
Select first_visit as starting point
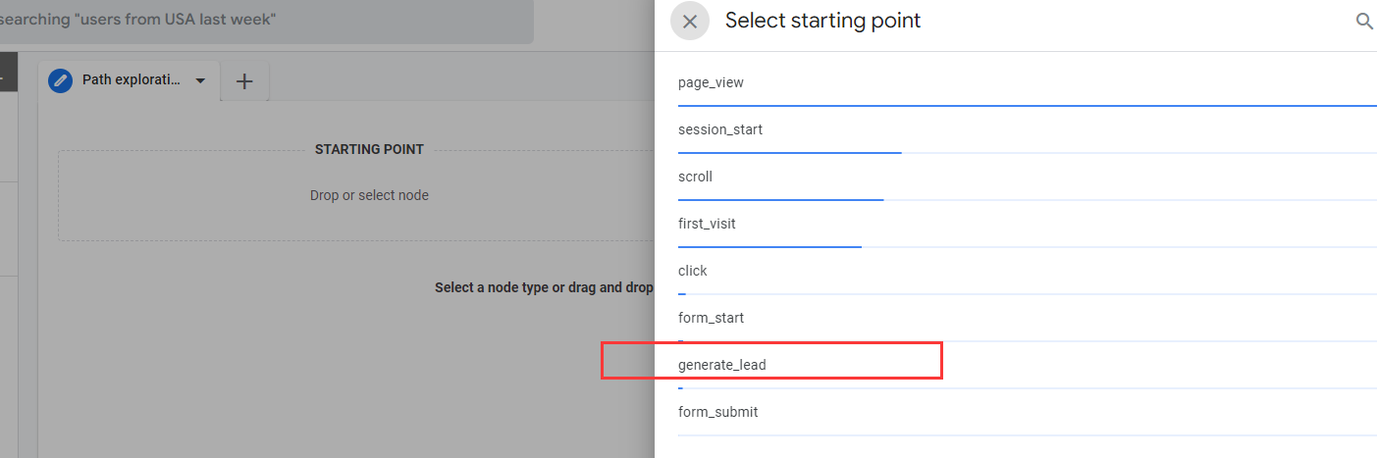(x=707, y=224)
